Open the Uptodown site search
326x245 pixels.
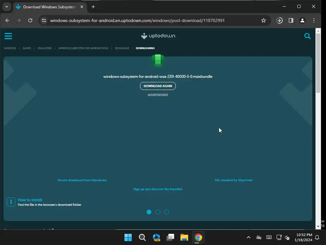click(307, 36)
